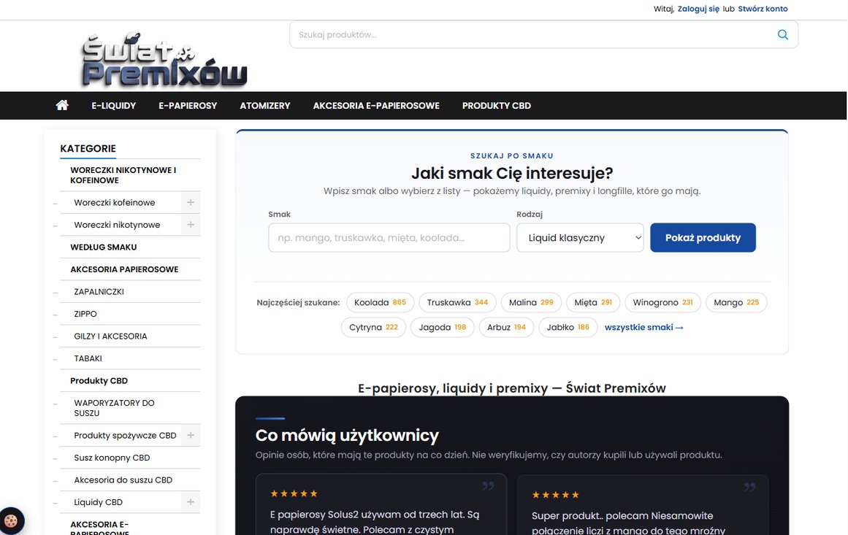Open the ZAPALNICZKI category

[99, 292]
